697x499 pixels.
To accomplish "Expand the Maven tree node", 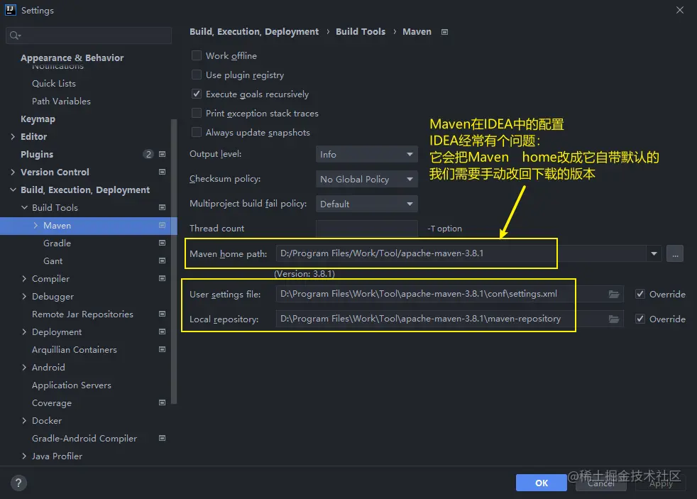I will coord(35,225).
